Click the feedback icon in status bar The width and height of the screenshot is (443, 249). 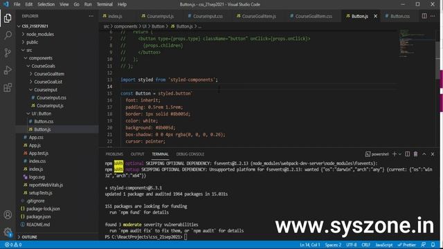(x=423, y=245)
